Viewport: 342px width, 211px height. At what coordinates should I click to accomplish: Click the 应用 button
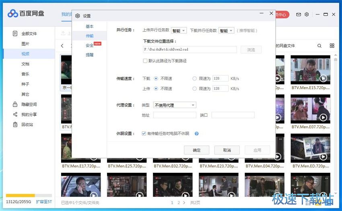(x=258, y=150)
